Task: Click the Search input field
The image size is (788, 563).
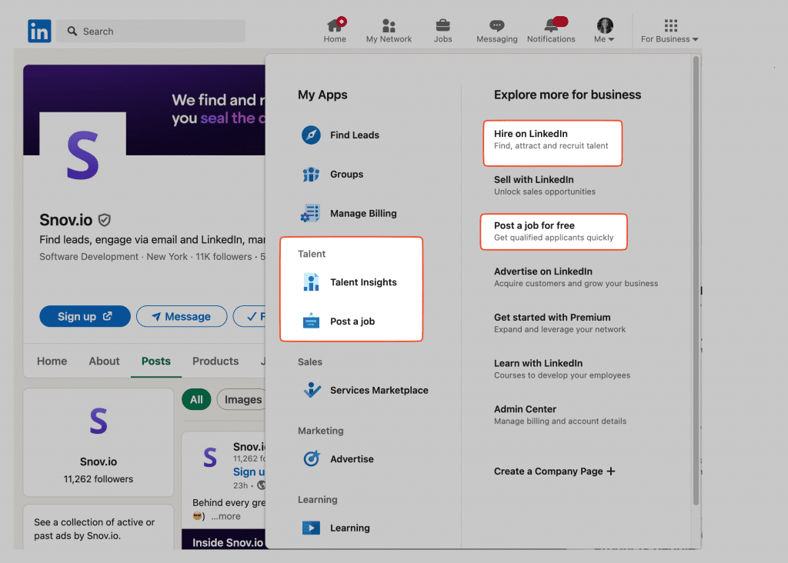Action: [150, 31]
